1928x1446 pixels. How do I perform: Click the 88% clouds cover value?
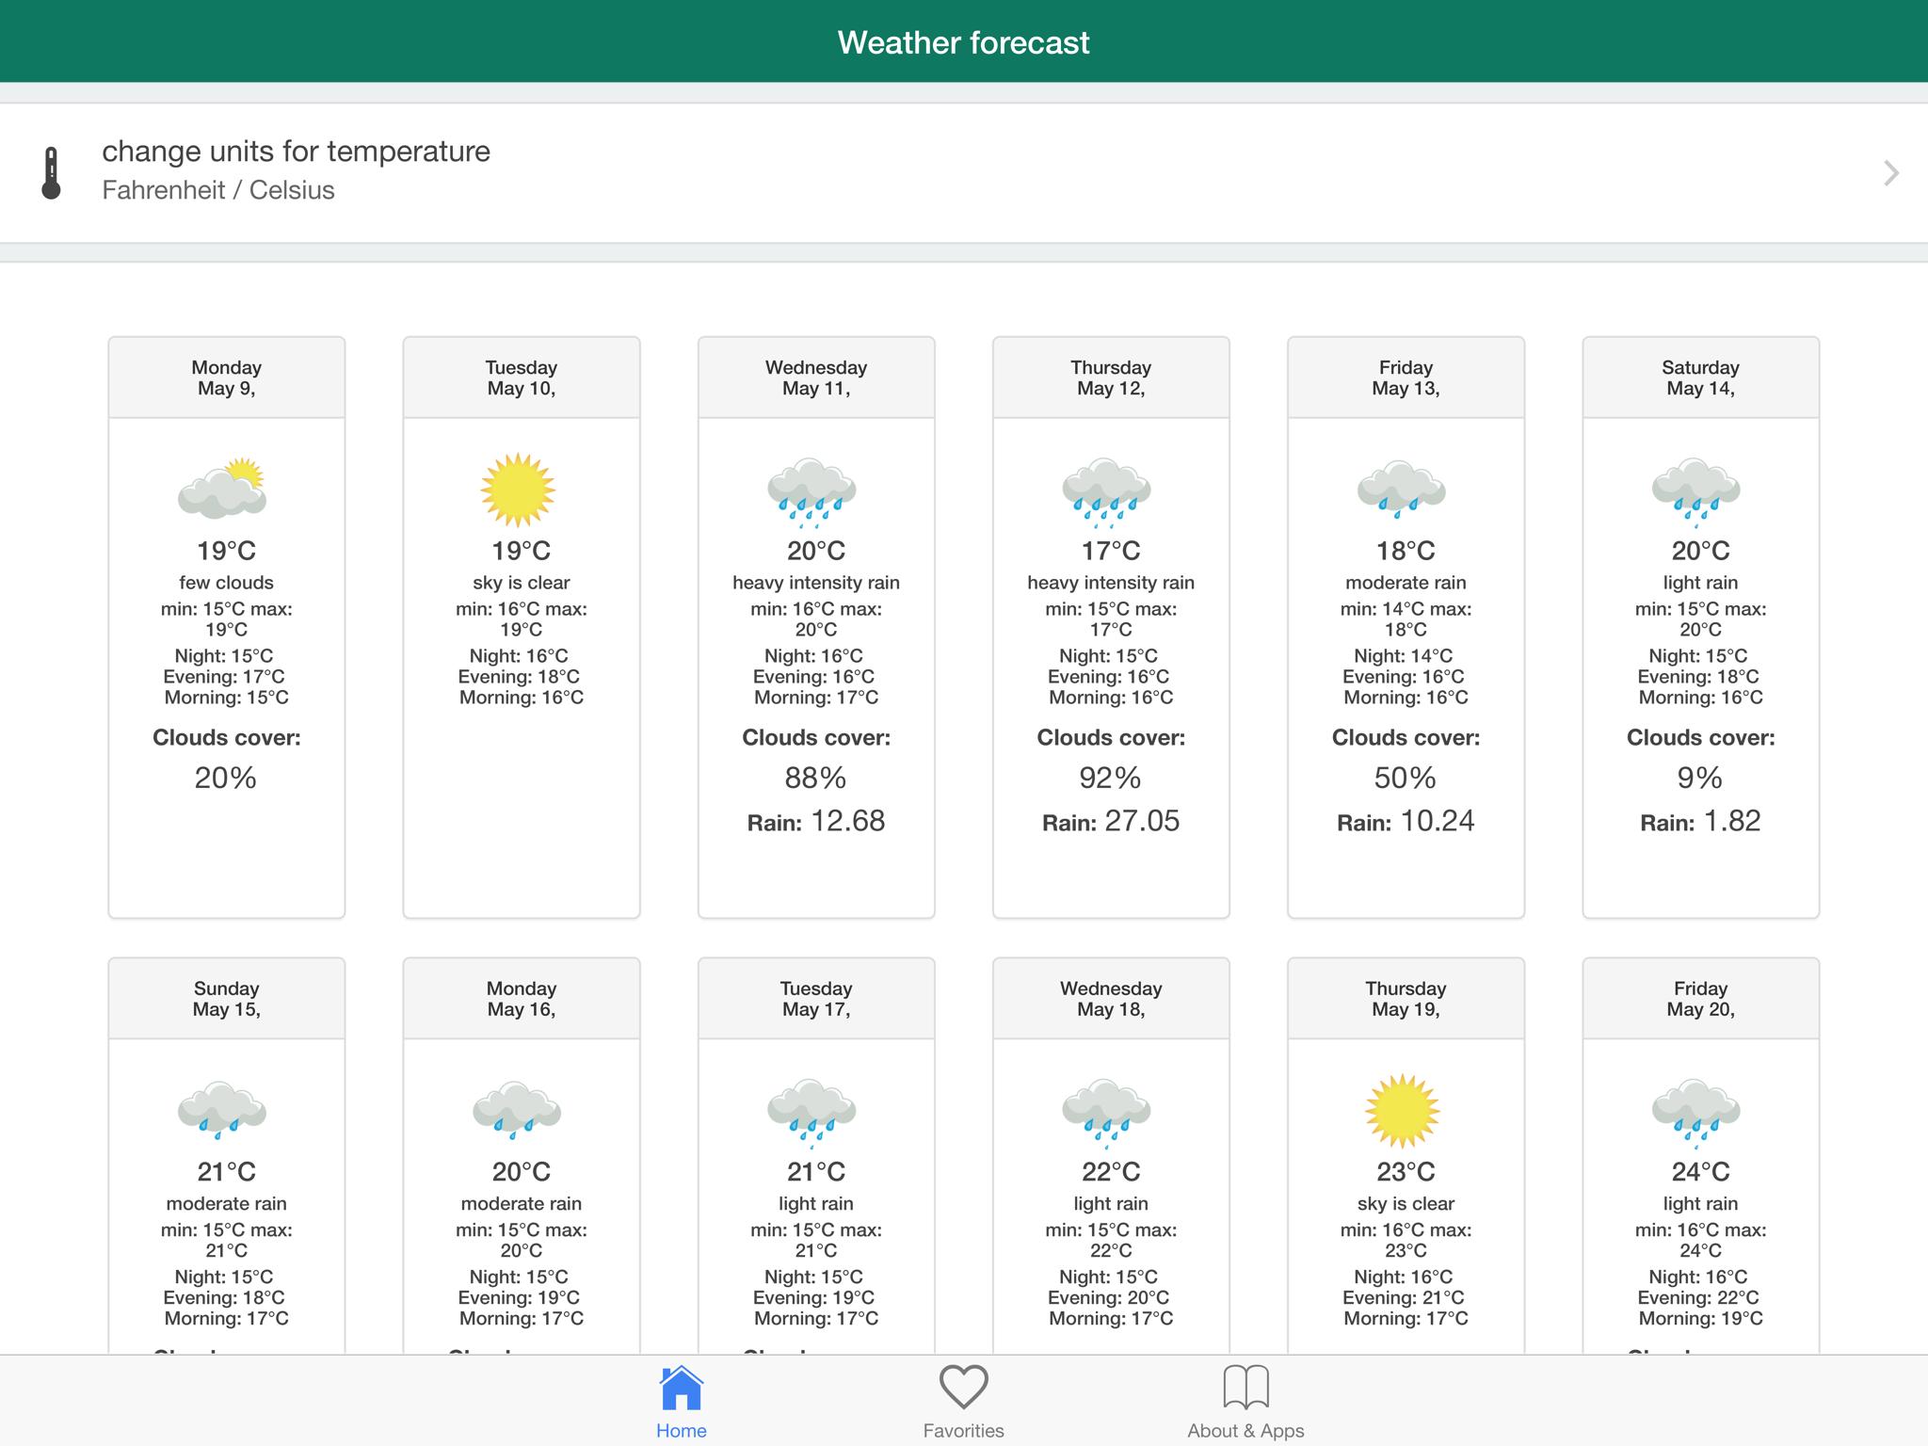pyautogui.click(x=815, y=778)
